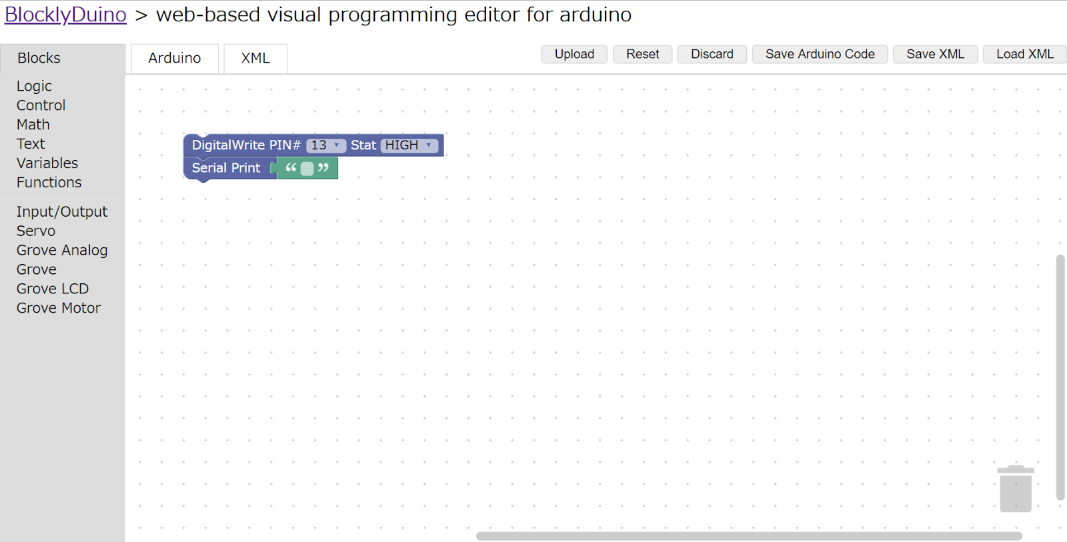Click the Save XML button
This screenshot has height=542, width=1067.
coord(935,54)
